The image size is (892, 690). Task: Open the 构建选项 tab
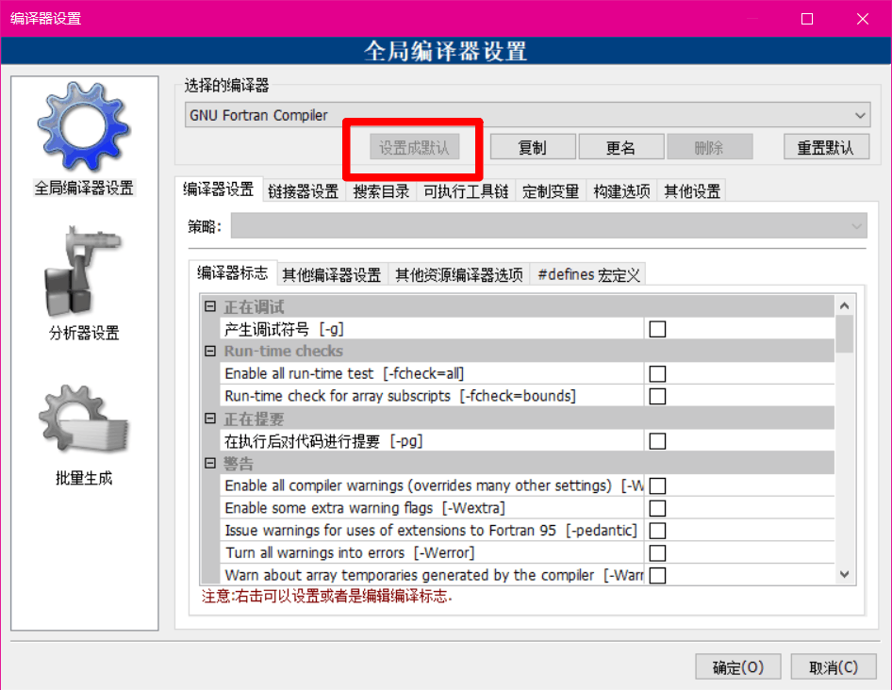tap(621, 191)
